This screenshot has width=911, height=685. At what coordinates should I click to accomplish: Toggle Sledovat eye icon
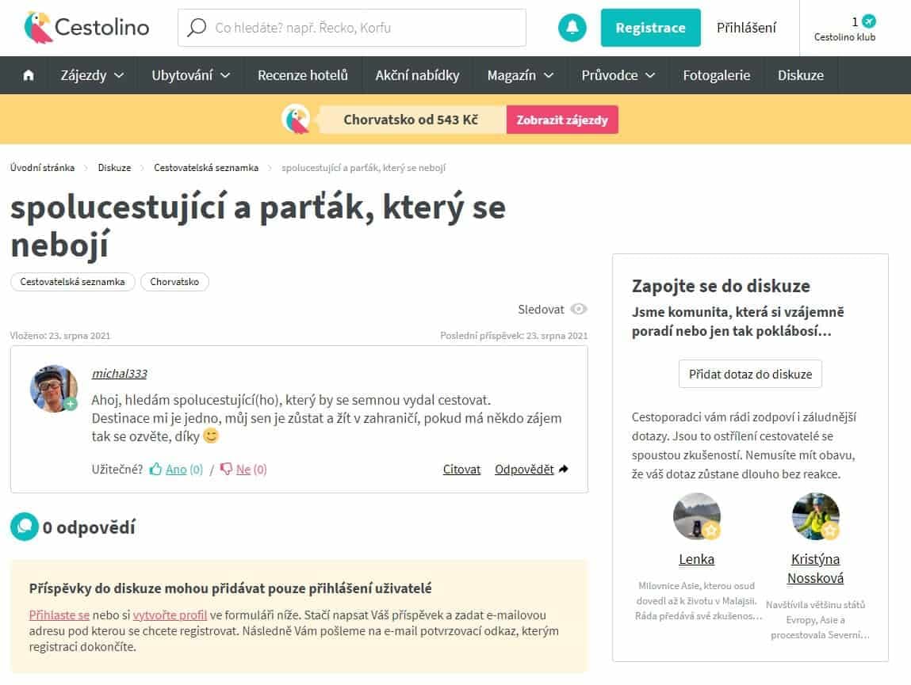(x=579, y=310)
